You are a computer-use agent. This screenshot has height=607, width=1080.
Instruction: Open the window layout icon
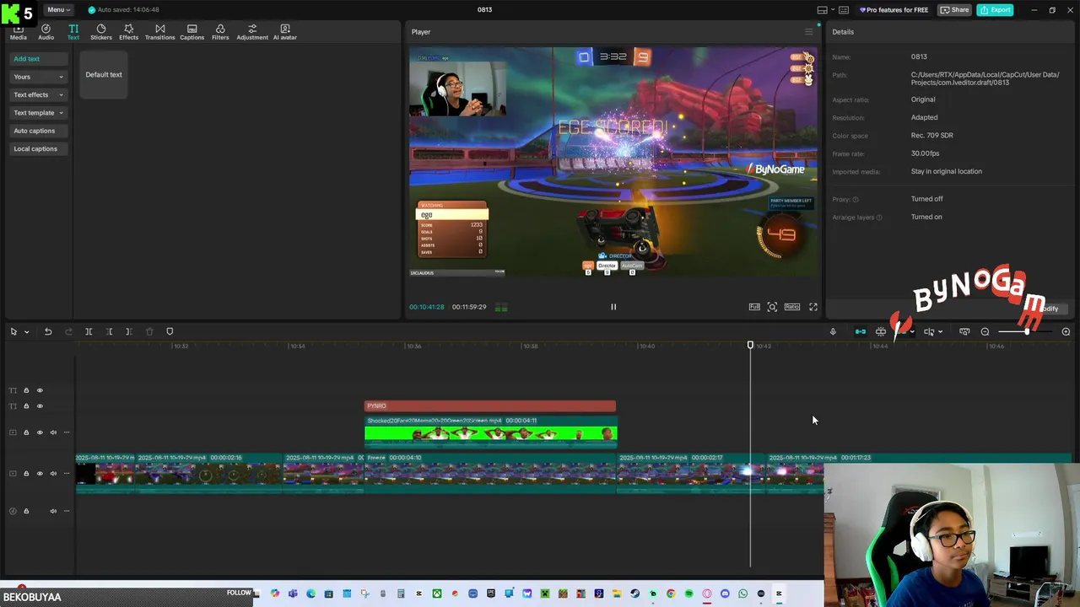coord(822,10)
